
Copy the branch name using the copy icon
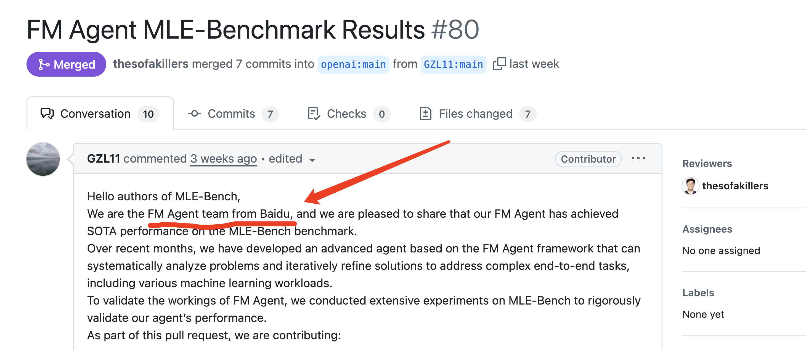click(500, 64)
